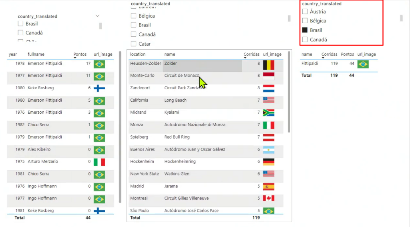Image resolution: width=410 pixels, height=227 pixels.
Task: Click the Canada flag in the Montreal row
Action: (x=268, y=199)
